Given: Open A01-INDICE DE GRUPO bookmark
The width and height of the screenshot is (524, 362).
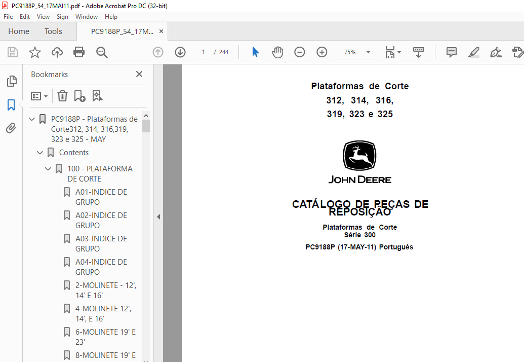Looking at the screenshot, I should click(101, 197).
